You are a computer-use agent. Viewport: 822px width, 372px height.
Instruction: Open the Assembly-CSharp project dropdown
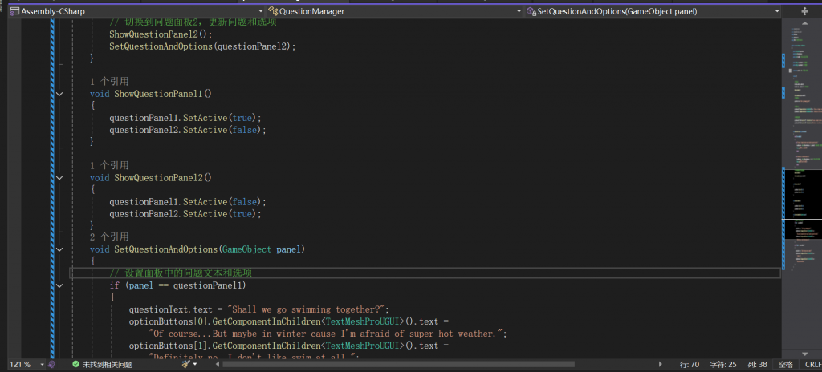point(261,11)
